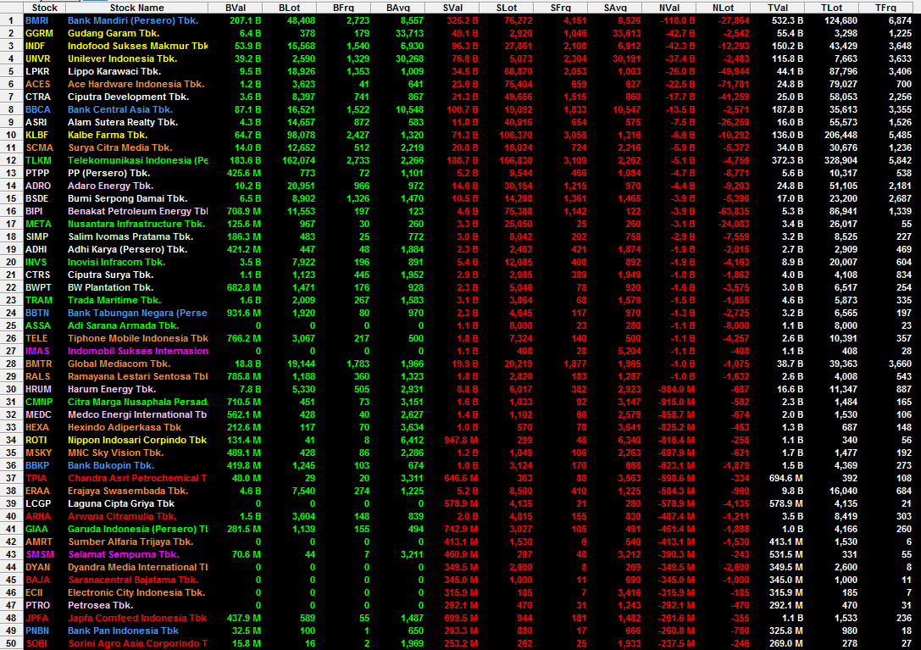Screen dimensions: 921x650
Task: Select PP (Persero) Tbk. name
Action: coord(108,174)
